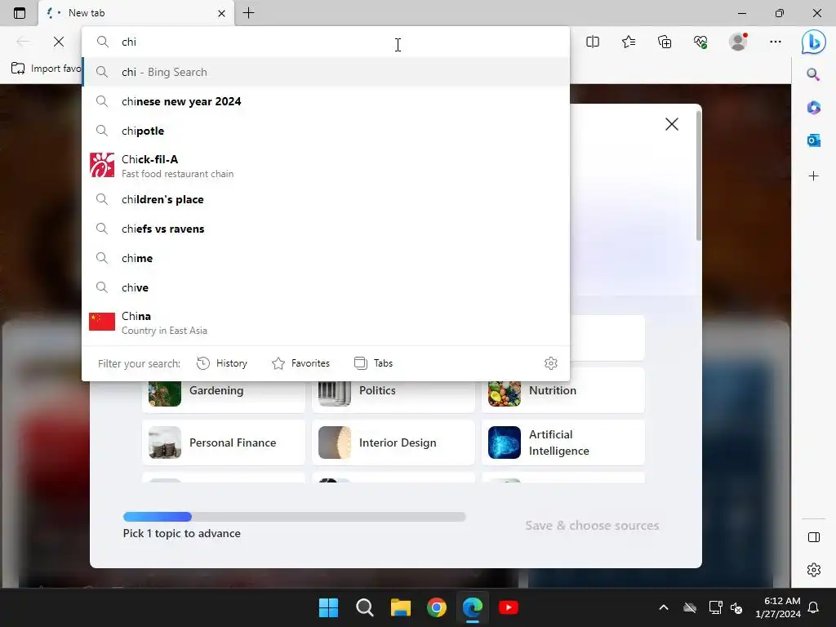This screenshot has width=836, height=627.
Task: Open network status tray icon
Action: (x=715, y=607)
